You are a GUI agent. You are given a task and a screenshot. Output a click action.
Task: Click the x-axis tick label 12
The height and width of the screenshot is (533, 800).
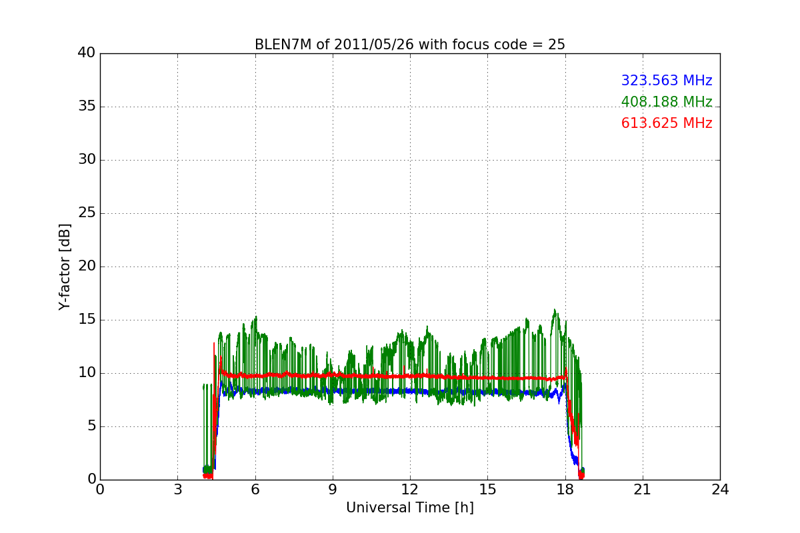coord(409,489)
